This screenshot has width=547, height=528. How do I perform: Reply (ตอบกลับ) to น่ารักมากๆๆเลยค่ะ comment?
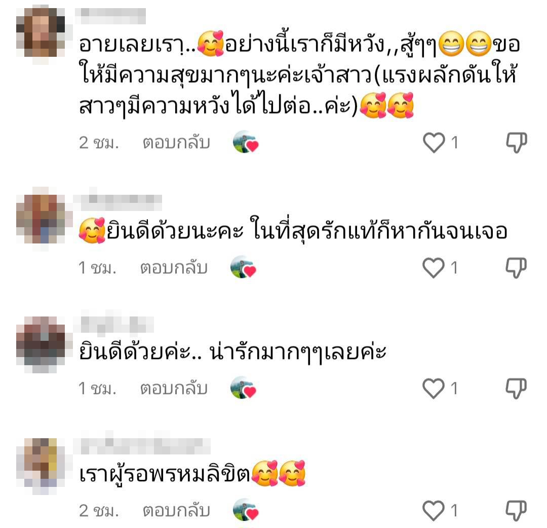tap(174, 388)
